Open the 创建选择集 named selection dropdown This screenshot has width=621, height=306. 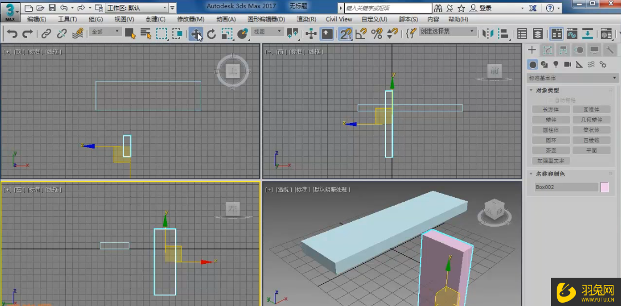[447, 32]
